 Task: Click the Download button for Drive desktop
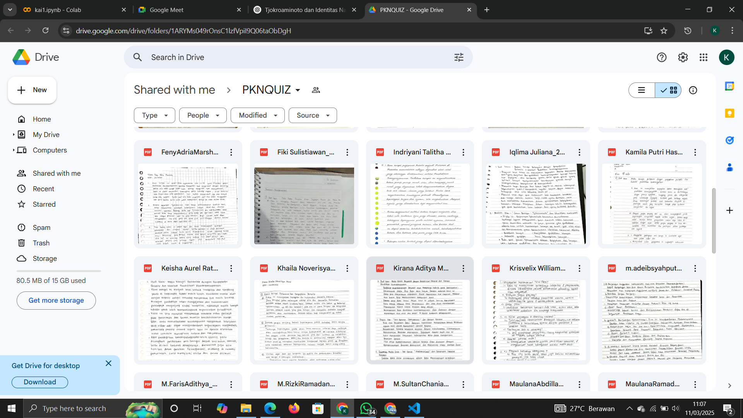point(40,382)
